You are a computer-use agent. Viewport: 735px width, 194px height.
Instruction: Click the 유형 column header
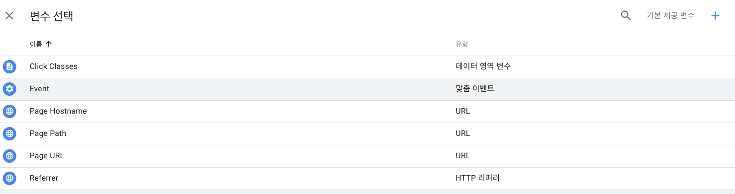461,44
